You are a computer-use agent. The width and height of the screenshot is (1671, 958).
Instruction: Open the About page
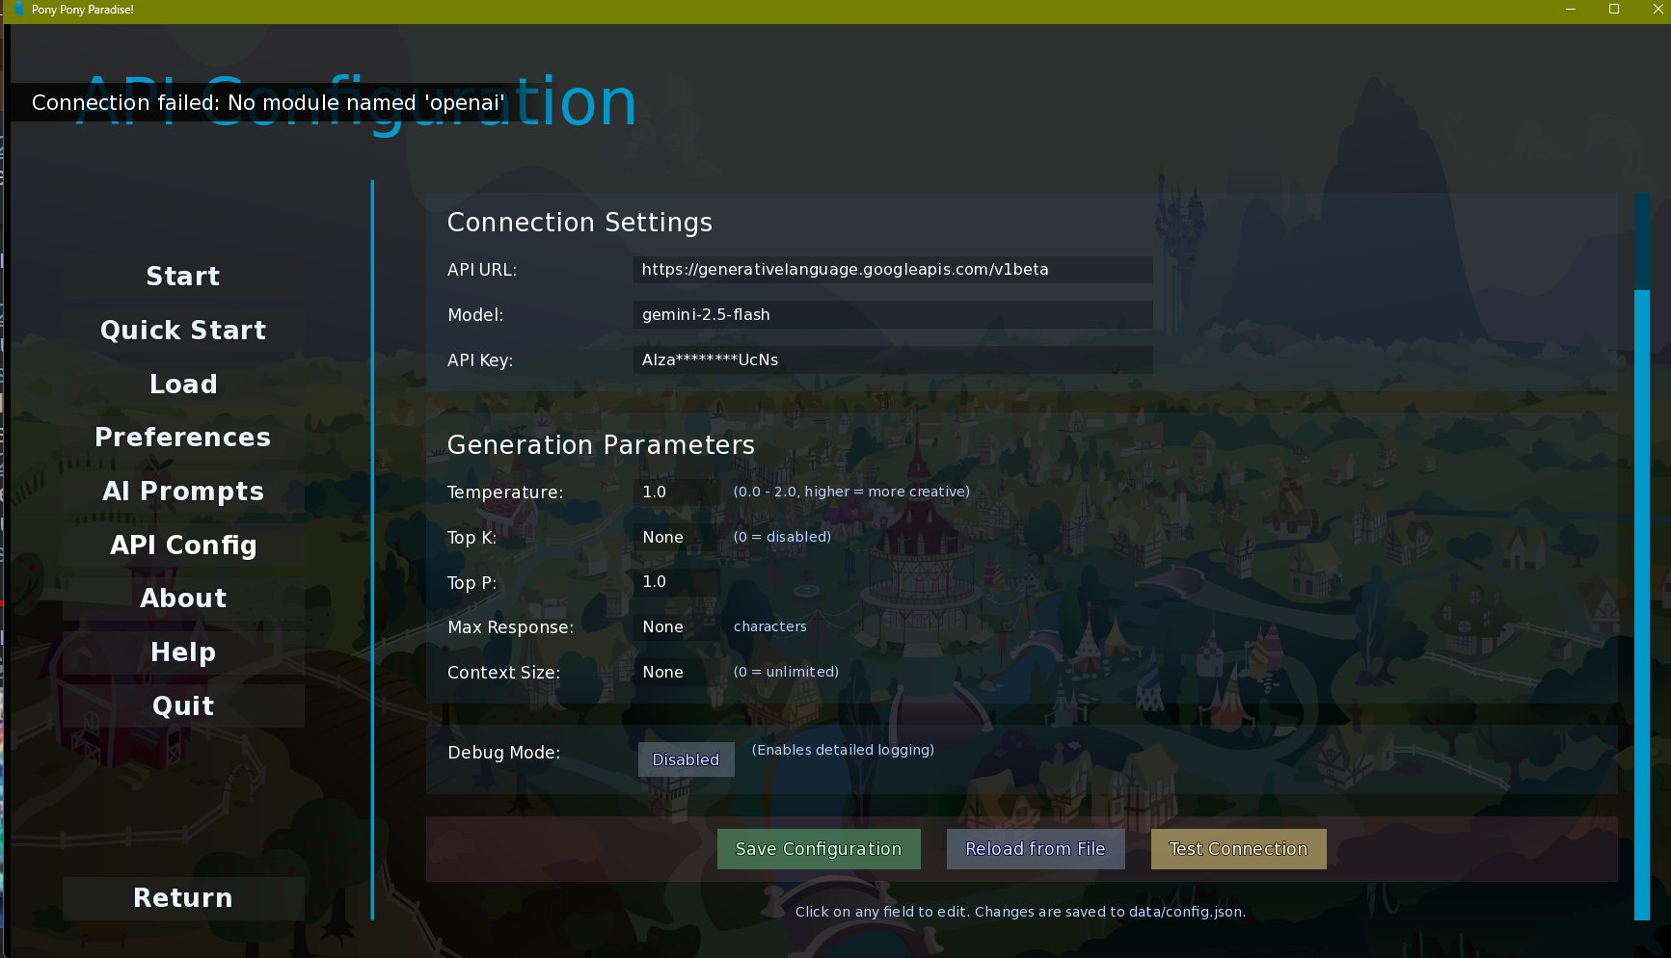183,599
